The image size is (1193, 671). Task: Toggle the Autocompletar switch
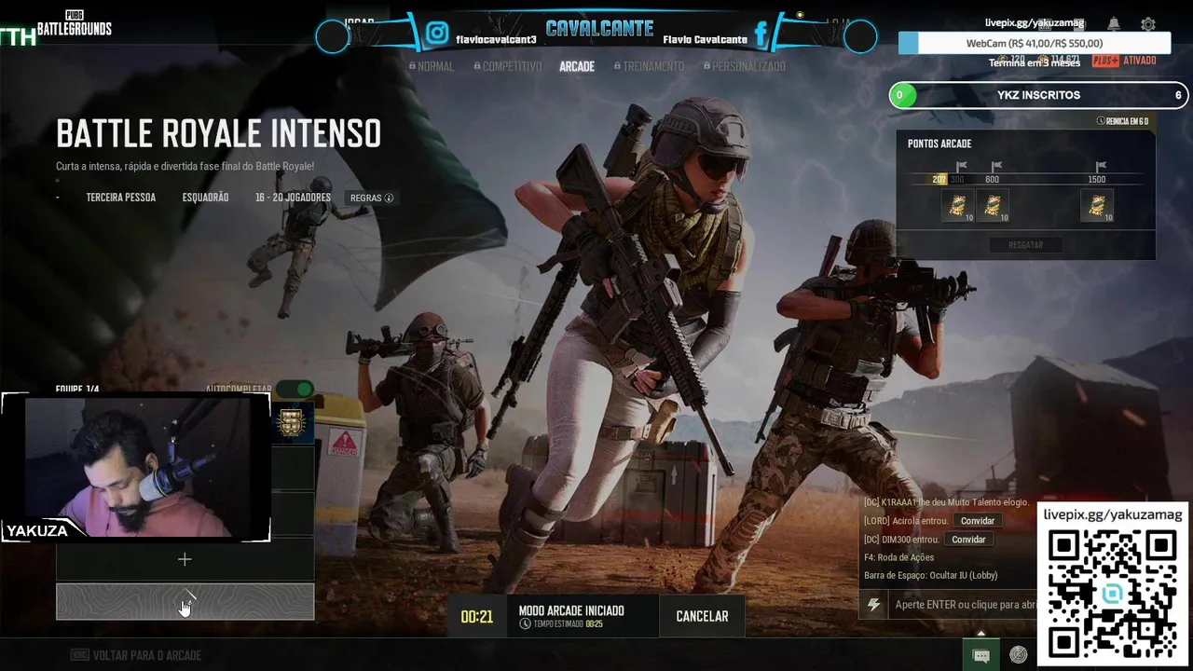coord(294,389)
